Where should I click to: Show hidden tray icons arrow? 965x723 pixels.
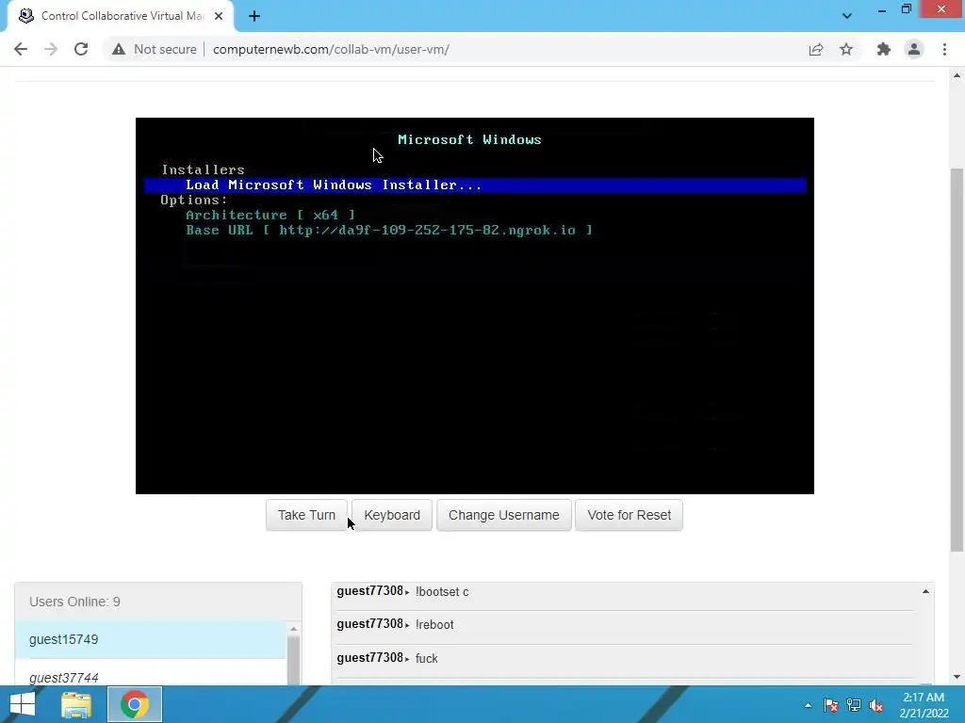(808, 705)
